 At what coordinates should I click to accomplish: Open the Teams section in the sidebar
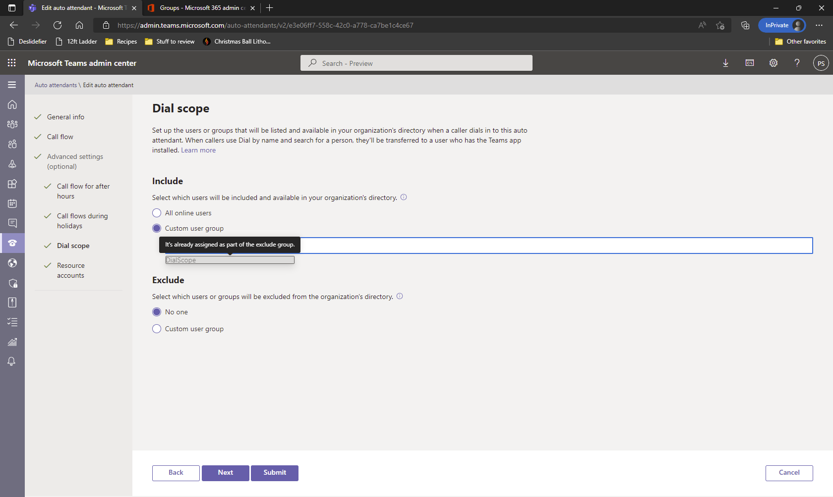click(x=12, y=124)
